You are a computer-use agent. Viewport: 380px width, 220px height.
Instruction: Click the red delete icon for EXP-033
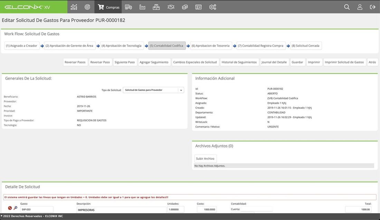pyautogui.click(x=10, y=208)
